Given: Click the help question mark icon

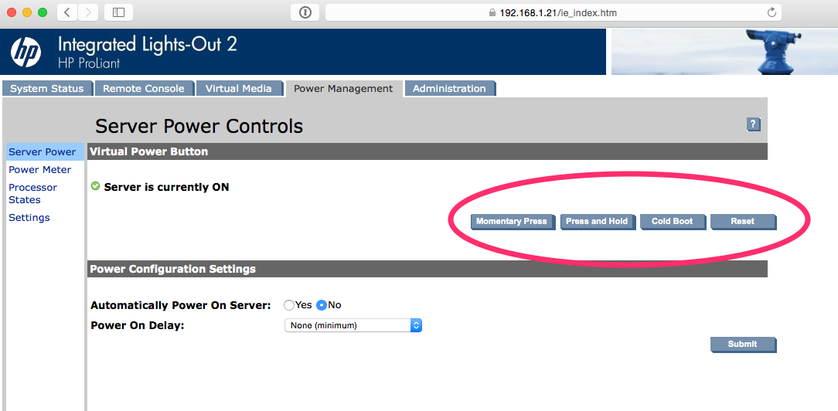Looking at the screenshot, I should pyautogui.click(x=754, y=124).
